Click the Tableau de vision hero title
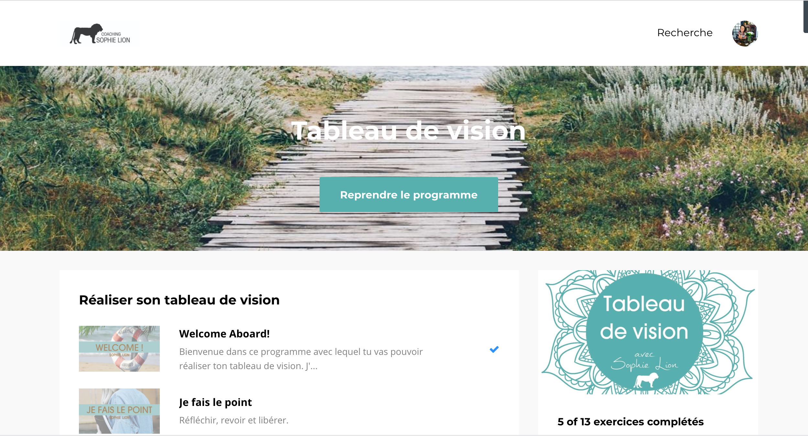808x436 pixels. 408,131
